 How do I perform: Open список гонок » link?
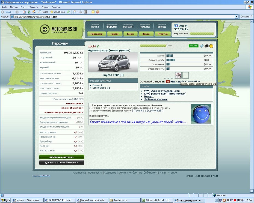(75, 103)
